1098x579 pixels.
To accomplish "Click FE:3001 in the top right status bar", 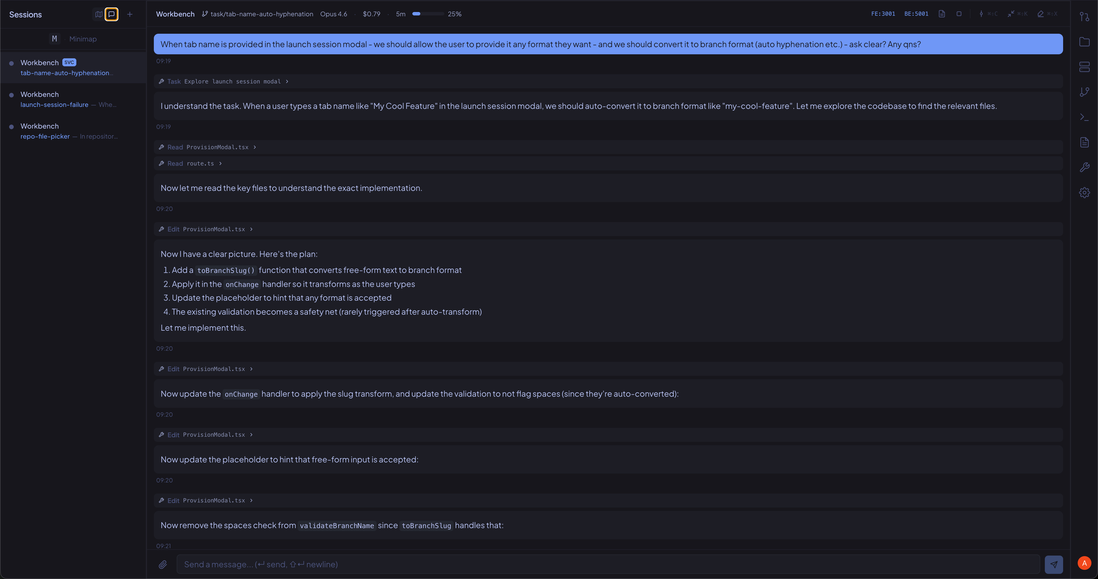I will (x=883, y=14).
